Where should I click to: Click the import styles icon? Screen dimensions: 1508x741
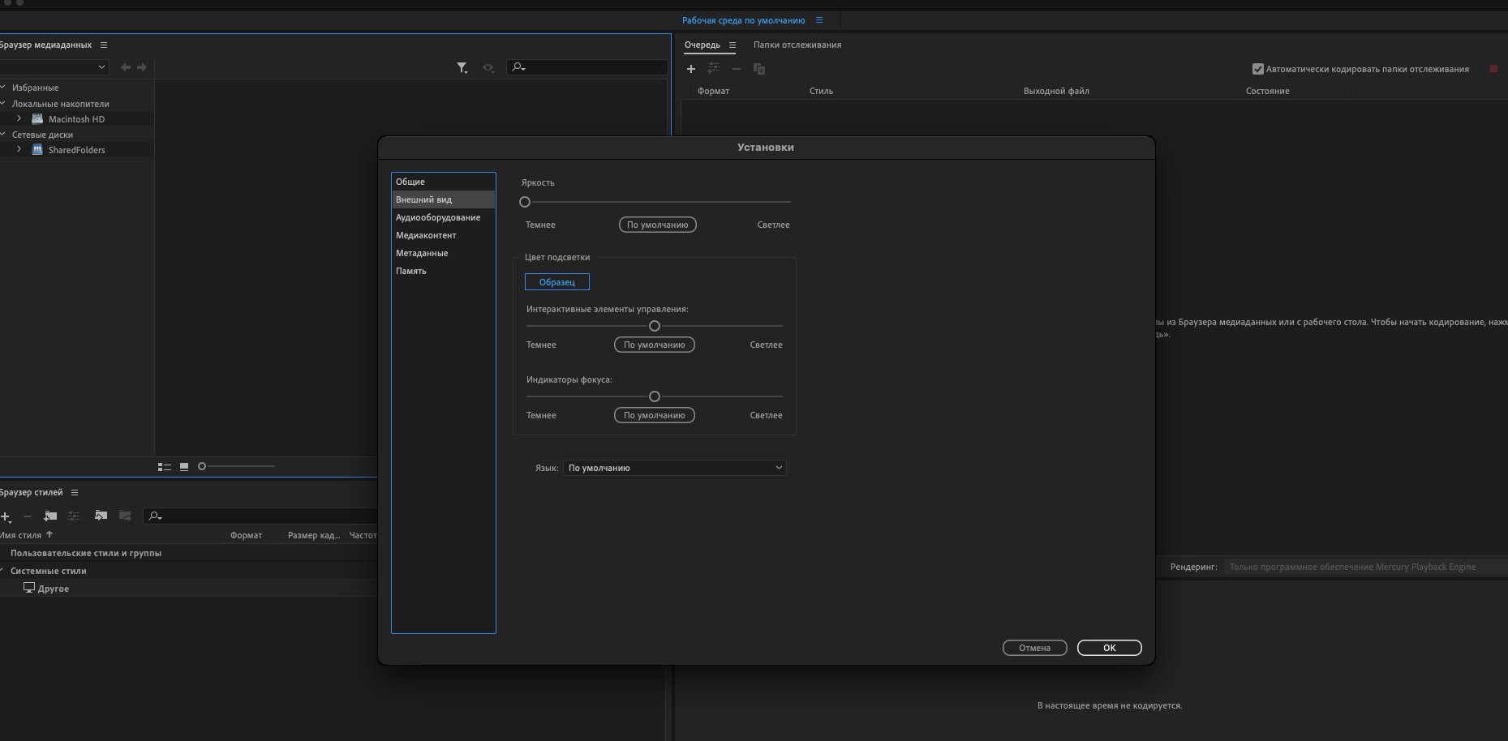click(x=101, y=516)
